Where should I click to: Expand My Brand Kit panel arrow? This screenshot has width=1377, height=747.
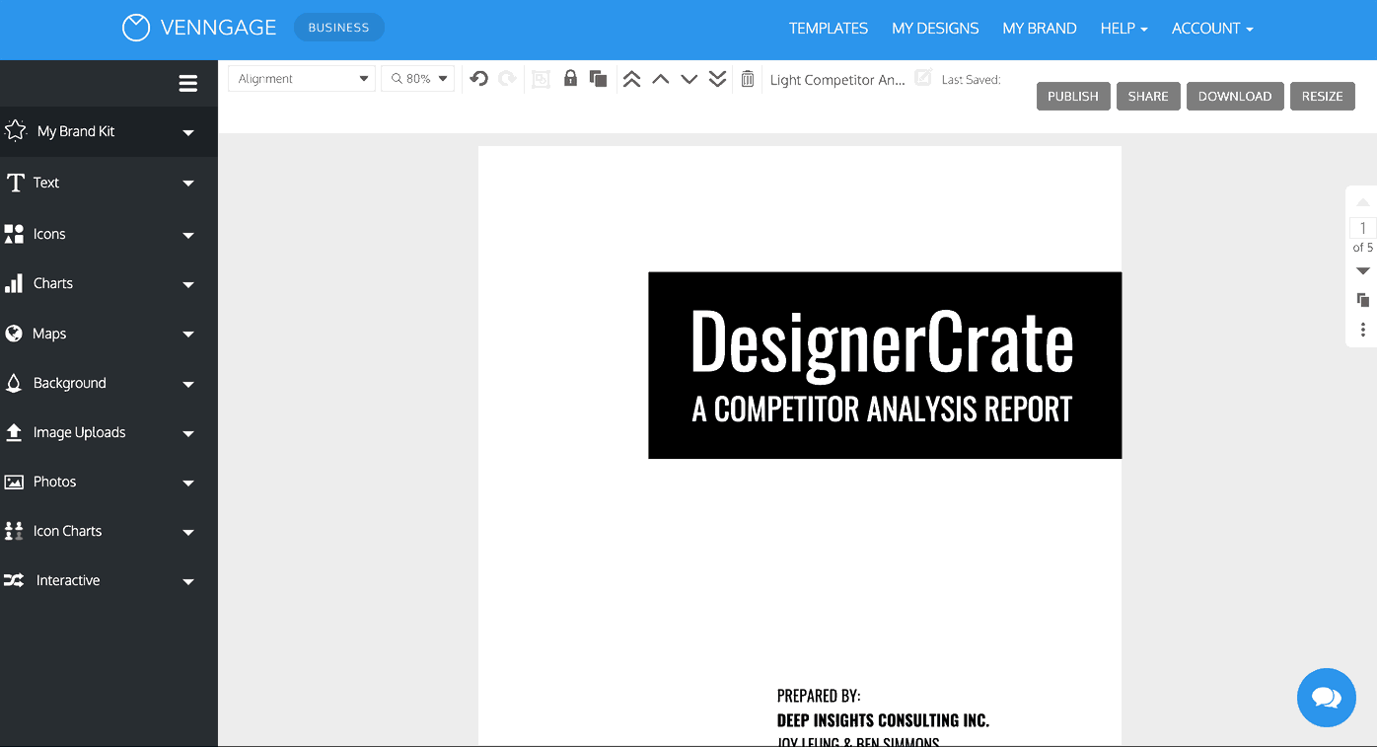coord(188,132)
